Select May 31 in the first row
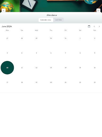Screen dimensions: 102x137 (x=66, y=38)
